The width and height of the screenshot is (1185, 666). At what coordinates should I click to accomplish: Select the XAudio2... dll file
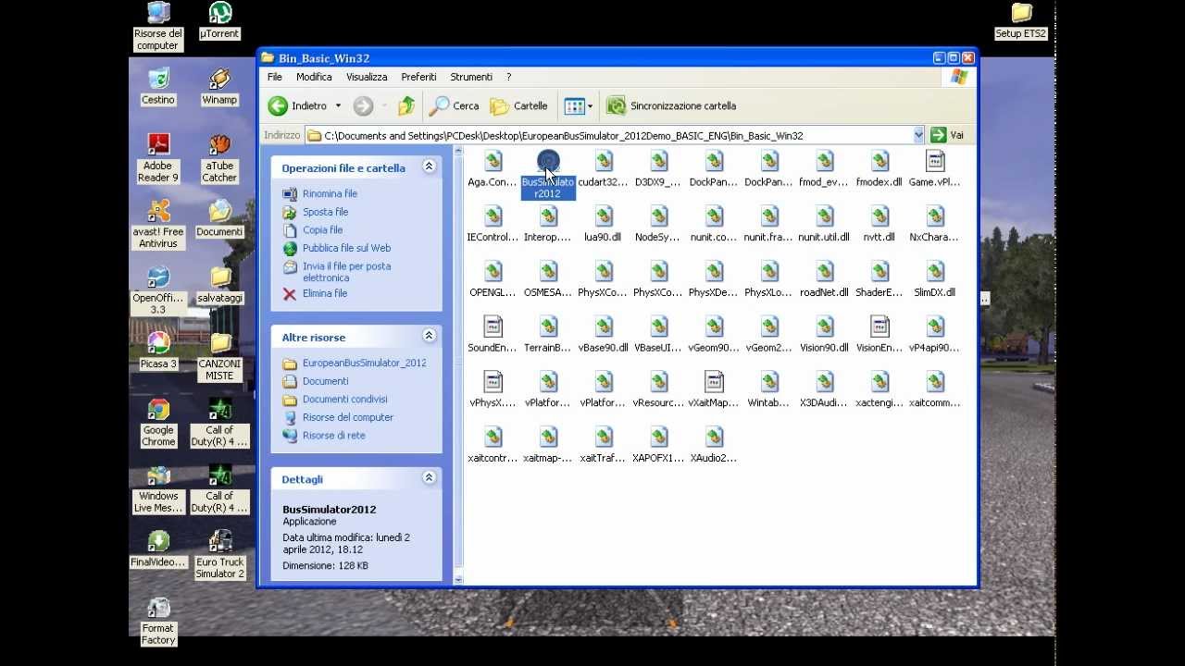714,445
